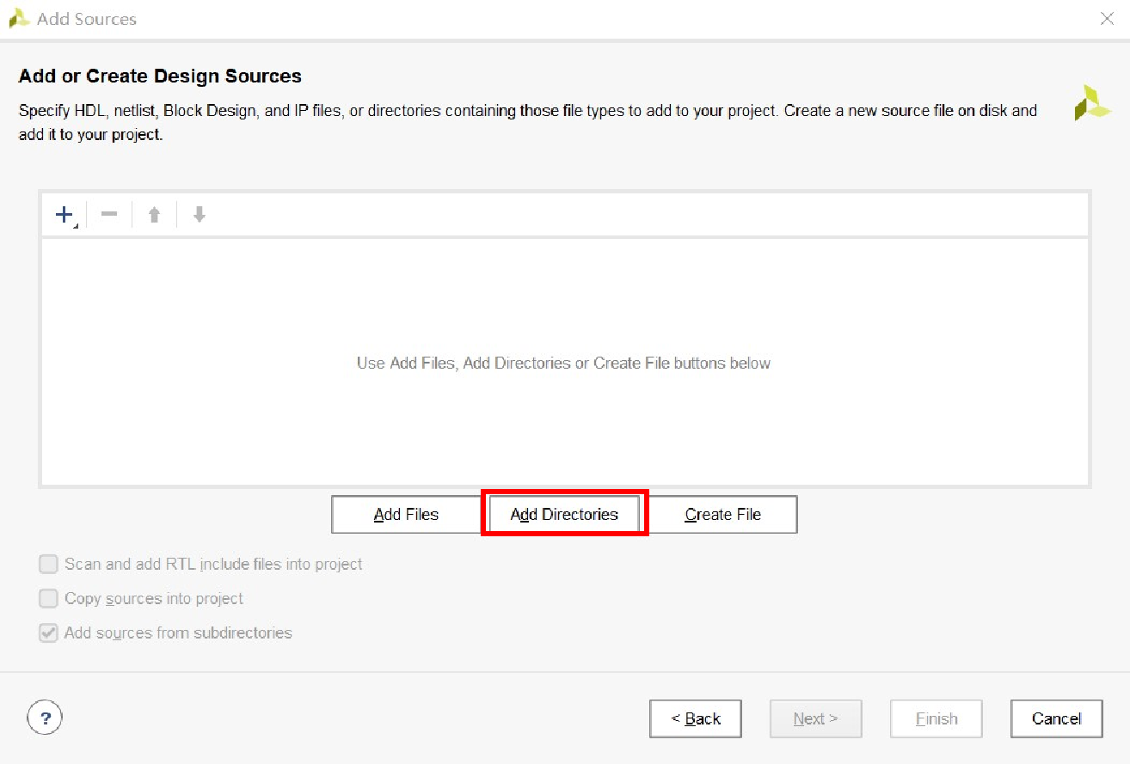Viewport: 1130px width, 764px height.
Task: Click the Move Up arrow icon
Action: (154, 215)
